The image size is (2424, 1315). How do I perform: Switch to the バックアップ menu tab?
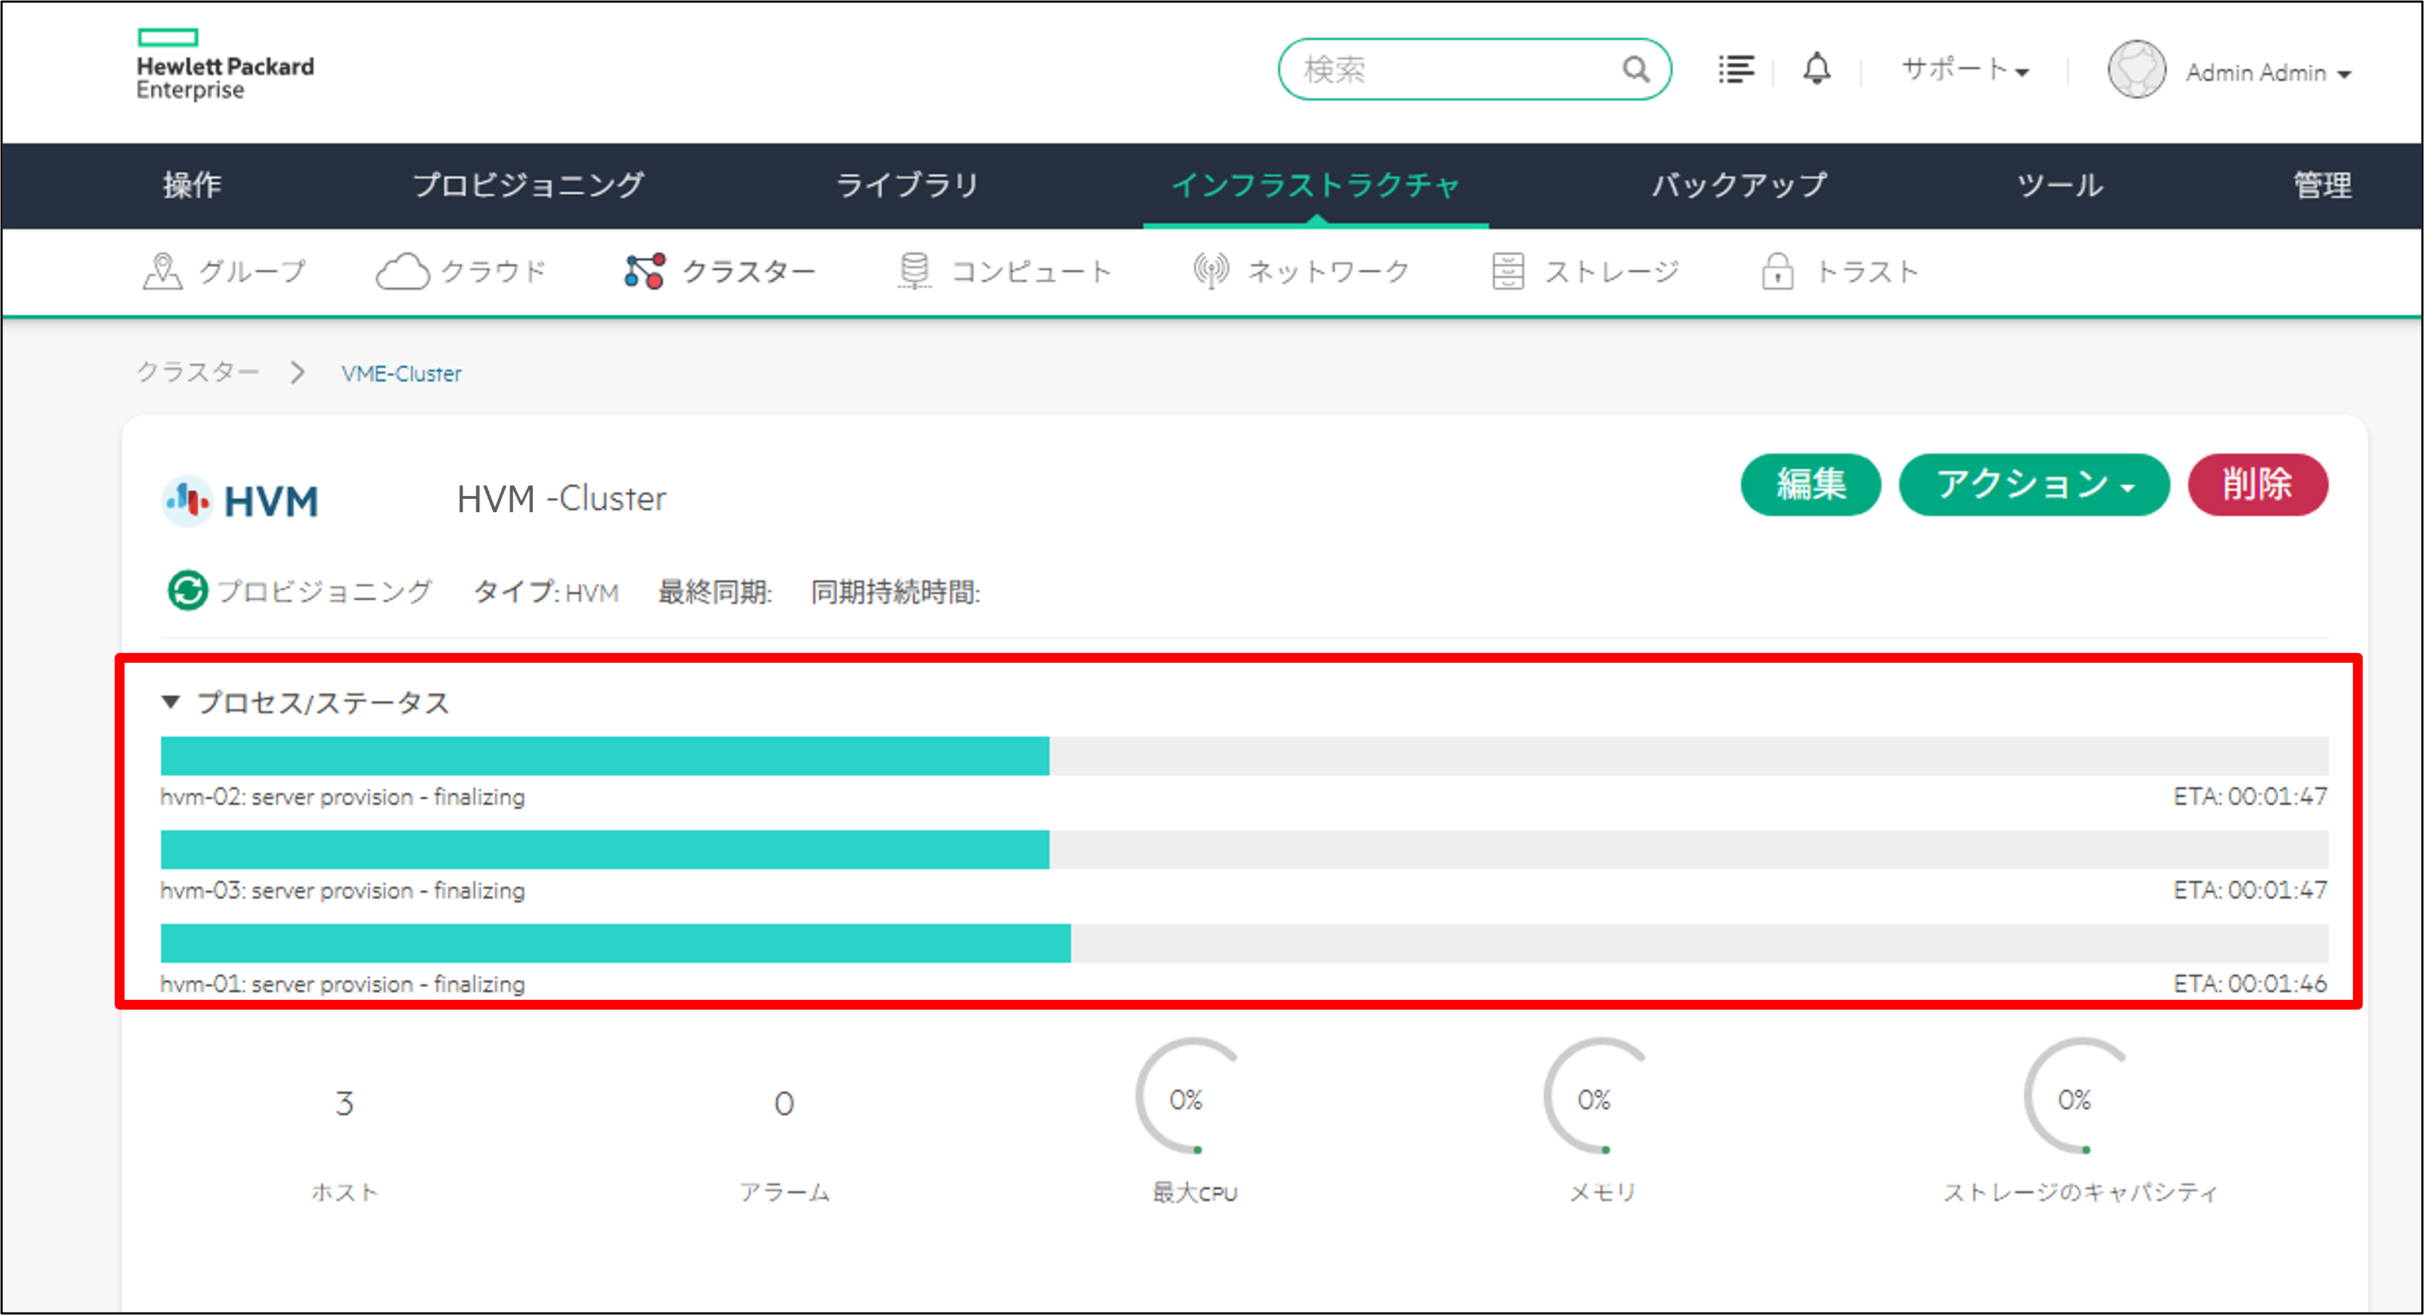pyautogui.click(x=1739, y=185)
